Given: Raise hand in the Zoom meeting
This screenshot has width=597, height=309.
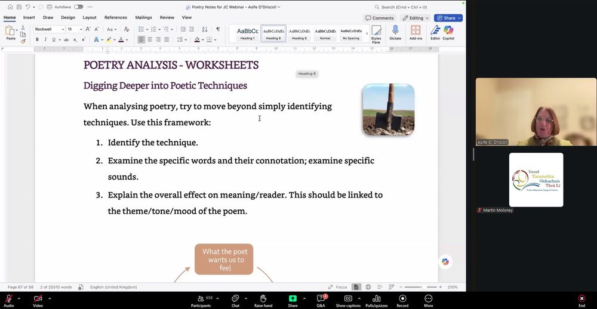Looking at the screenshot, I should pos(263,300).
